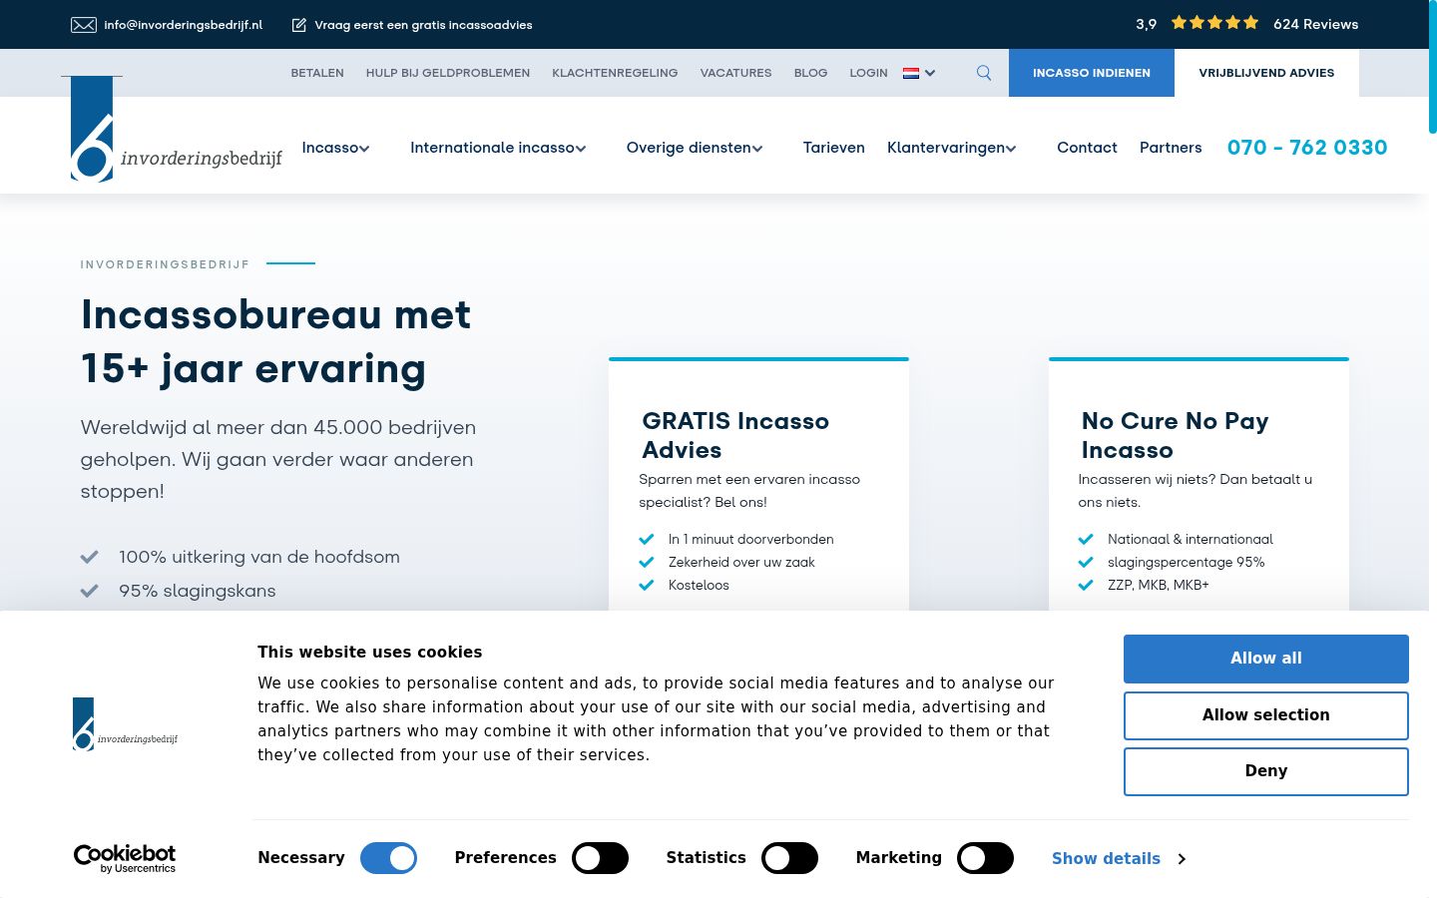The height and width of the screenshot is (898, 1437).
Task: Enable the Marketing cookies switch
Action: 985,858
